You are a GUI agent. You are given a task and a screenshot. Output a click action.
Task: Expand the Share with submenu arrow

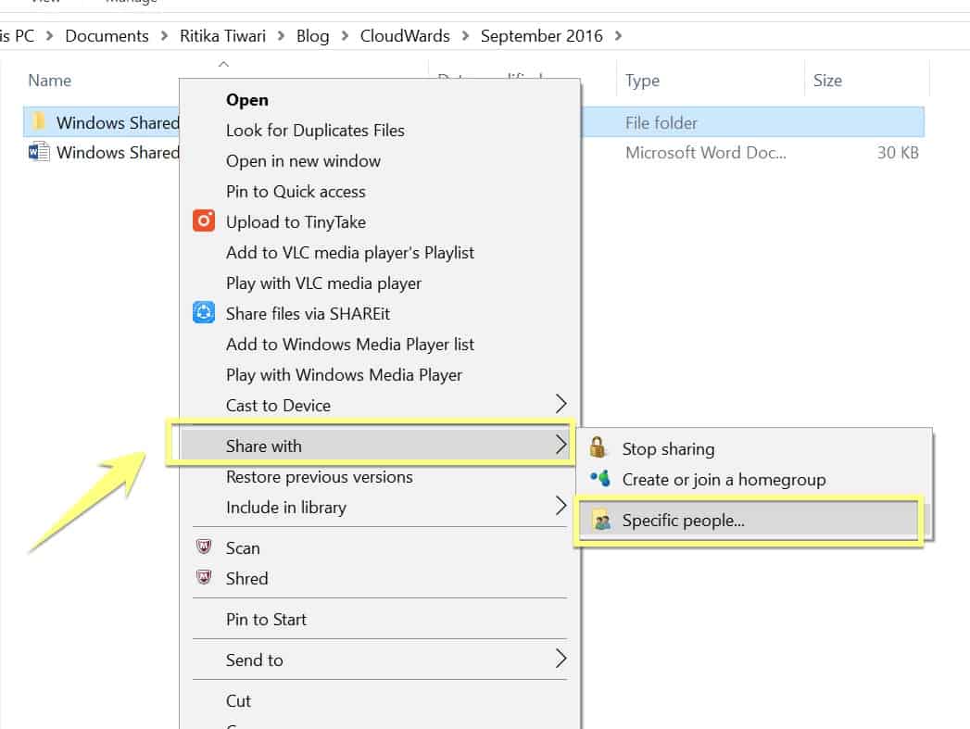point(561,444)
